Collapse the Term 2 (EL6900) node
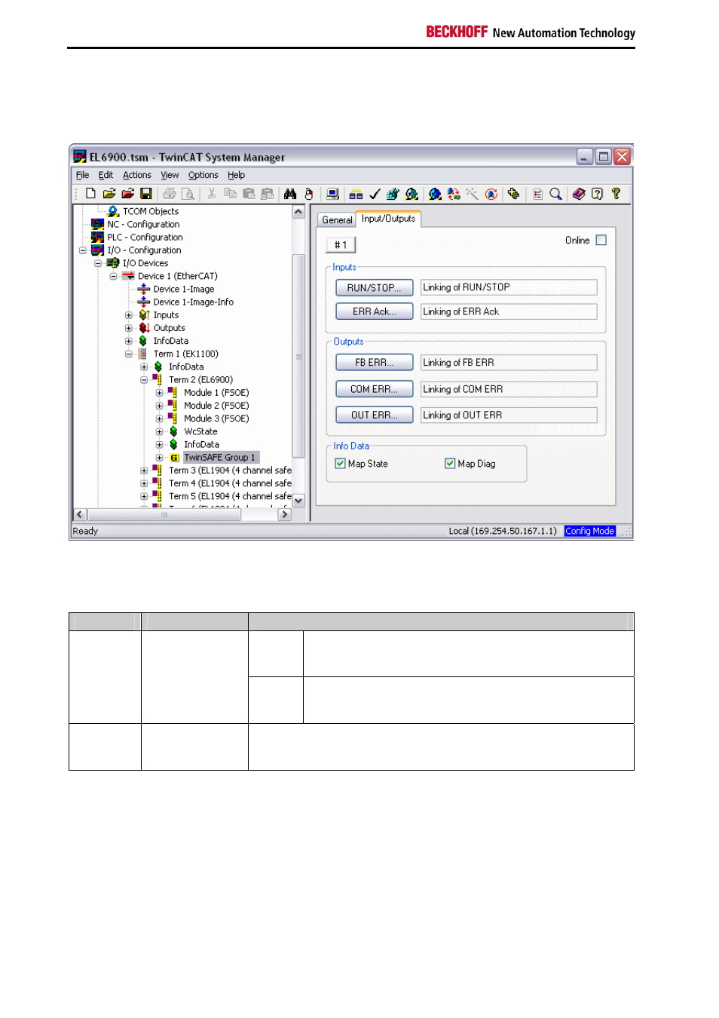This screenshot has width=719, height=1018. pos(144,380)
